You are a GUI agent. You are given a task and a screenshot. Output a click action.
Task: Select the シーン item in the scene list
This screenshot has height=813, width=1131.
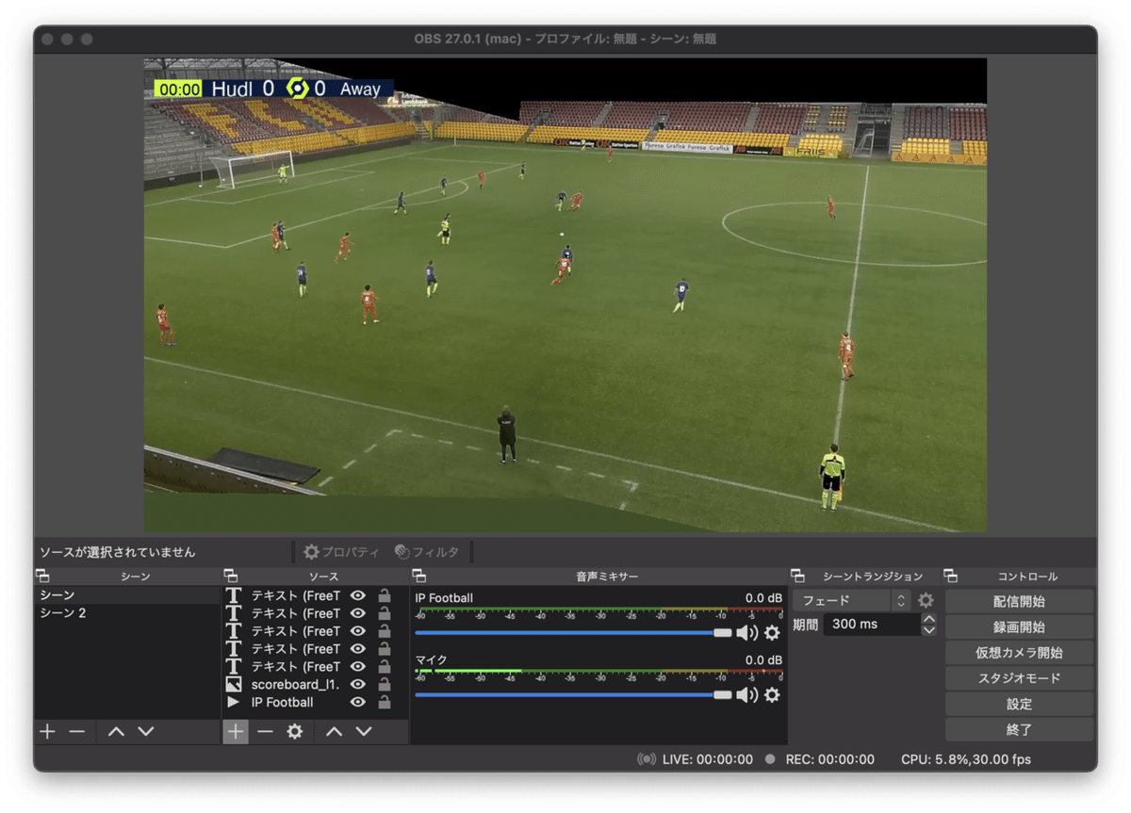pyautogui.click(x=127, y=595)
